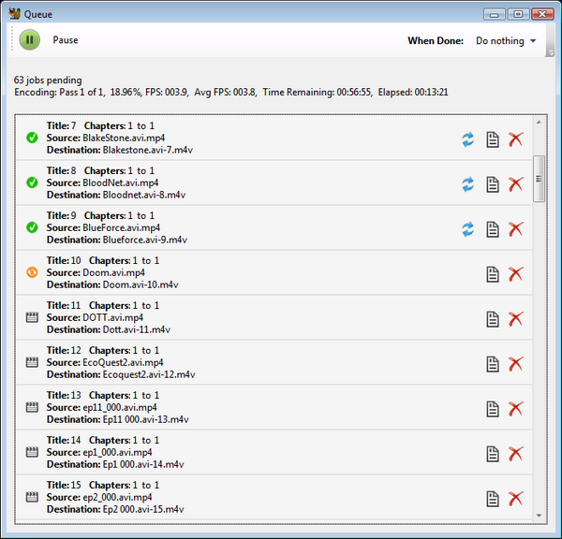This screenshot has width=562, height=539.
Task: Remove the Doom.avi.mp4 job
Action: point(516,274)
